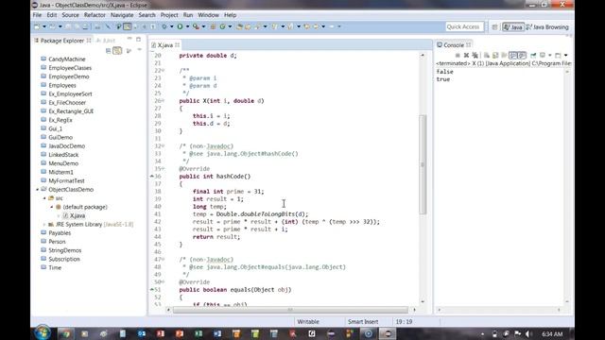Viewport: 605px width, 340px height.
Task: Collapse the src folder node
Action: 44,198
